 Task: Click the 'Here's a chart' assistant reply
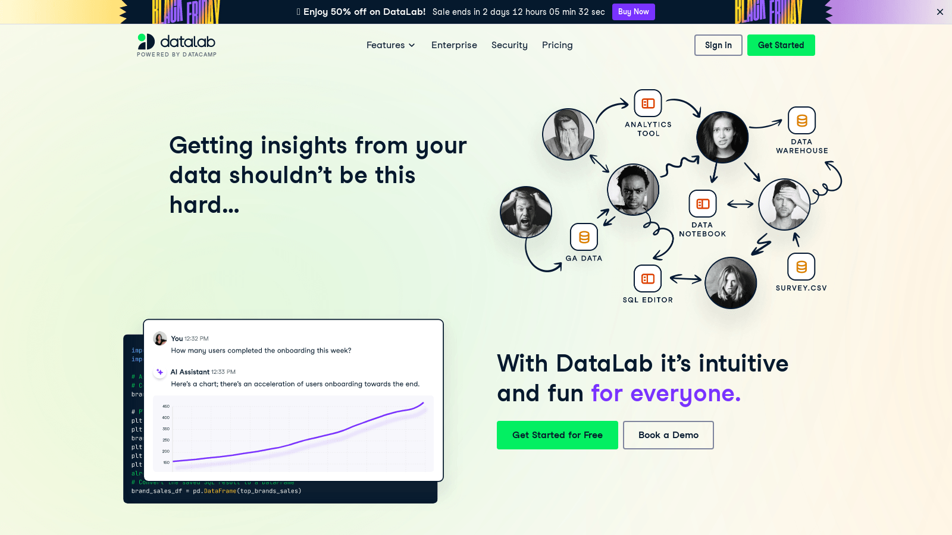click(295, 384)
